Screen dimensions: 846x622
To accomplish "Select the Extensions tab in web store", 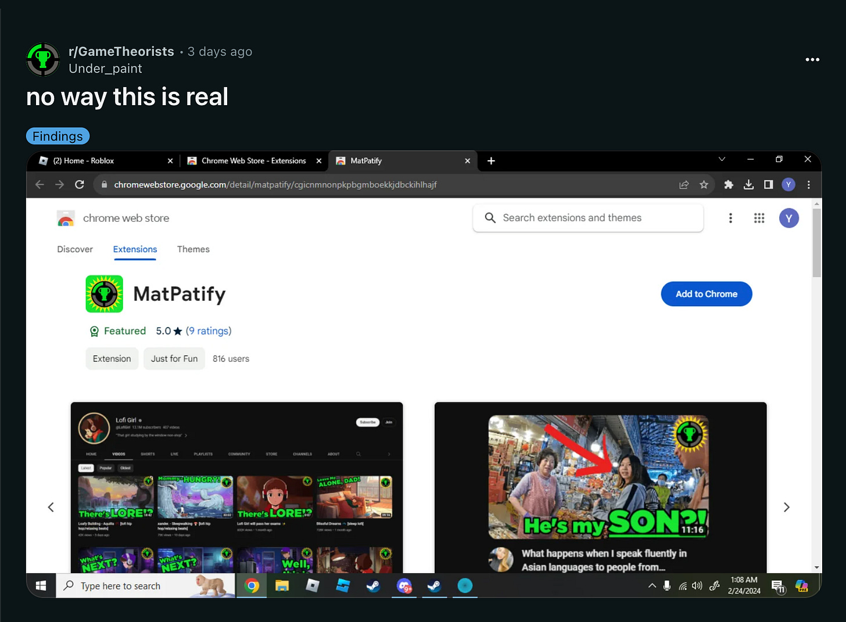I will point(135,249).
